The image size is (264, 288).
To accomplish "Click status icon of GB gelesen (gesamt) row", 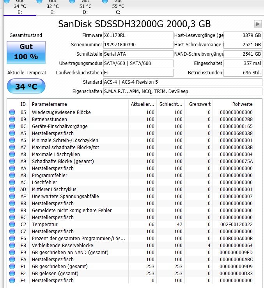I will [12, 273].
